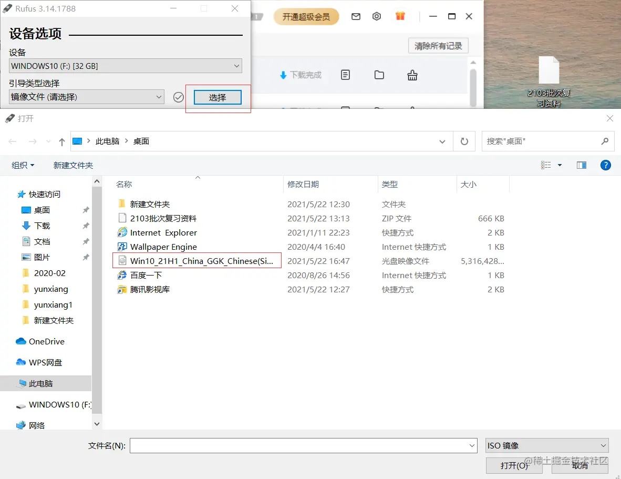Open WPS网盘 in the navigation pane

coord(45,362)
